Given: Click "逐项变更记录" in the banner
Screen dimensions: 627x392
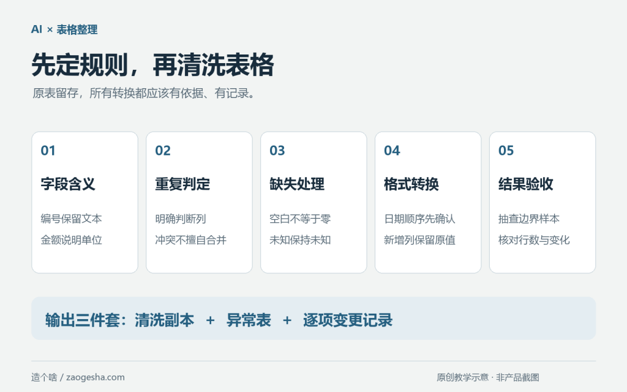Looking at the screenshot, I should pyautogui.click(x=348, y=320).
